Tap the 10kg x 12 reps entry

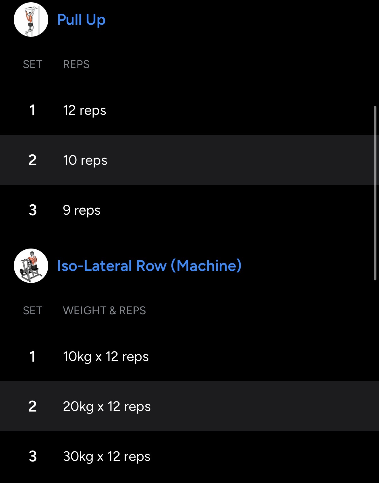coord(106,357)
